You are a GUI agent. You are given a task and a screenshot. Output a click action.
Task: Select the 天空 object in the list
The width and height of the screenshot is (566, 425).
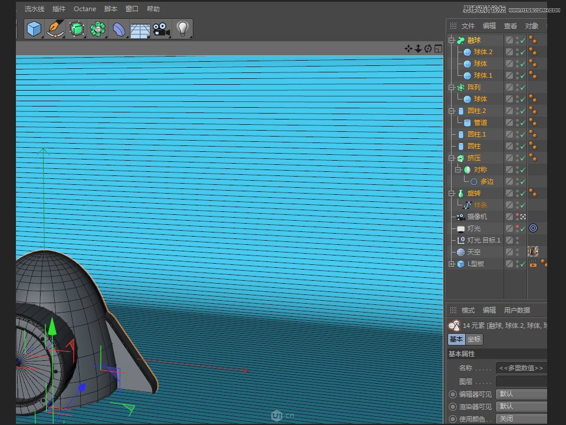(x=473, y=251)
